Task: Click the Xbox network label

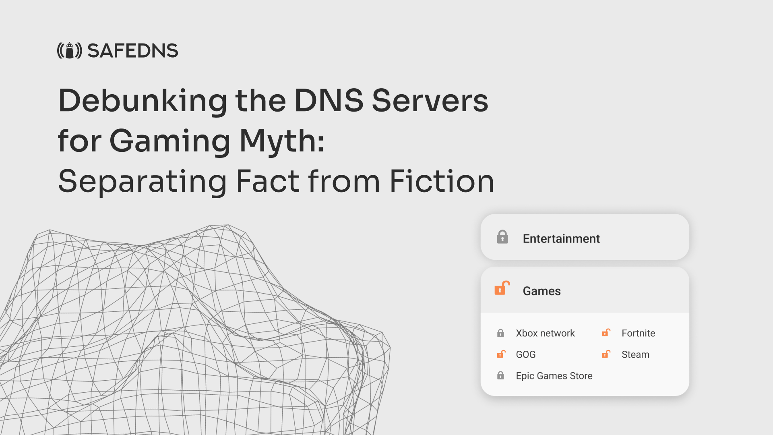Action: [x=545, y=333]
